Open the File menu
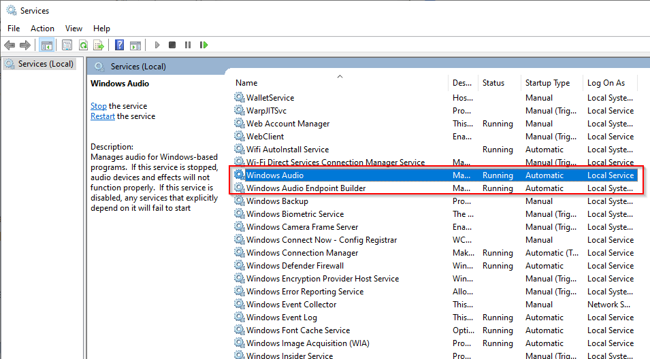Image resolution: width=650 pixels, height=359 pixels. 14,28
